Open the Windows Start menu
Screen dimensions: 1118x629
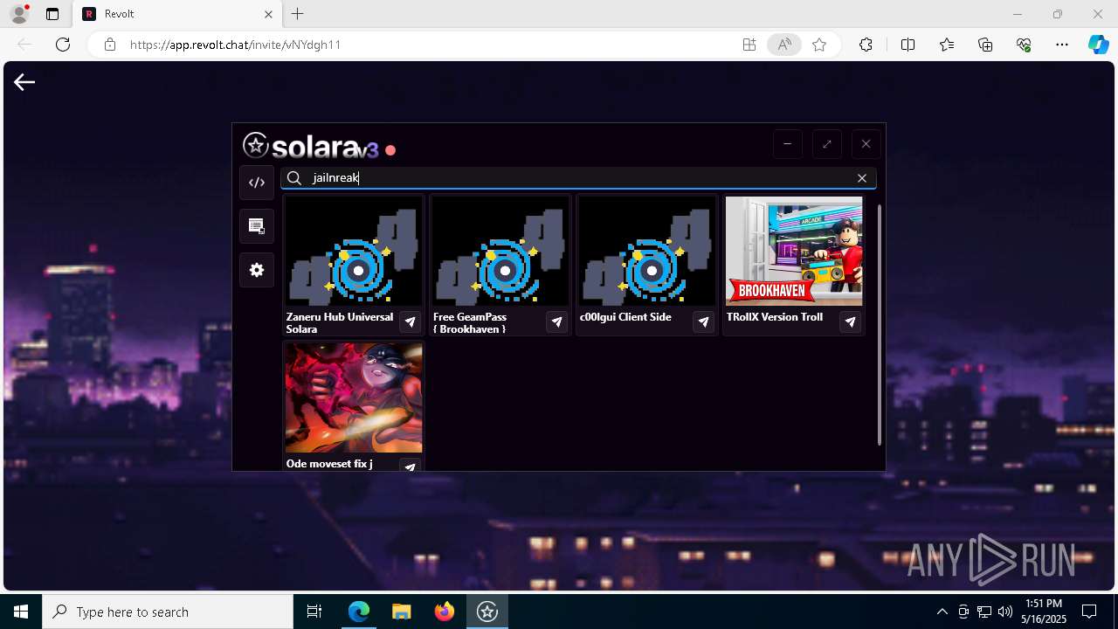(21, 612)
